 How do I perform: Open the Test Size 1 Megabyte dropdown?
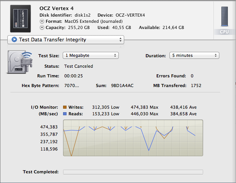(x=91, y=55)
